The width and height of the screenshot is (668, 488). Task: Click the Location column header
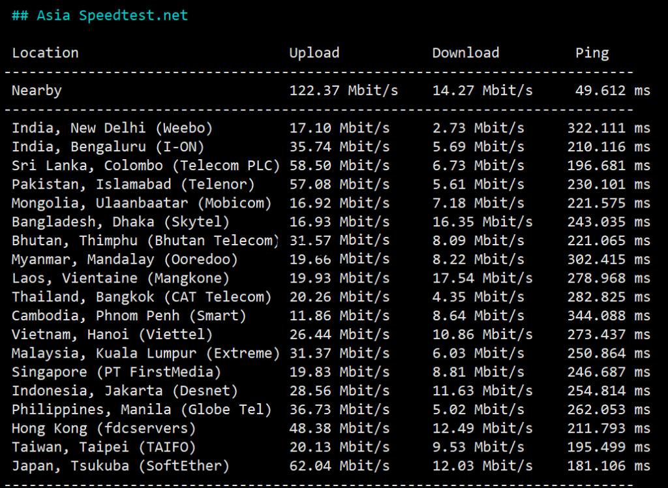coord(45,53)
